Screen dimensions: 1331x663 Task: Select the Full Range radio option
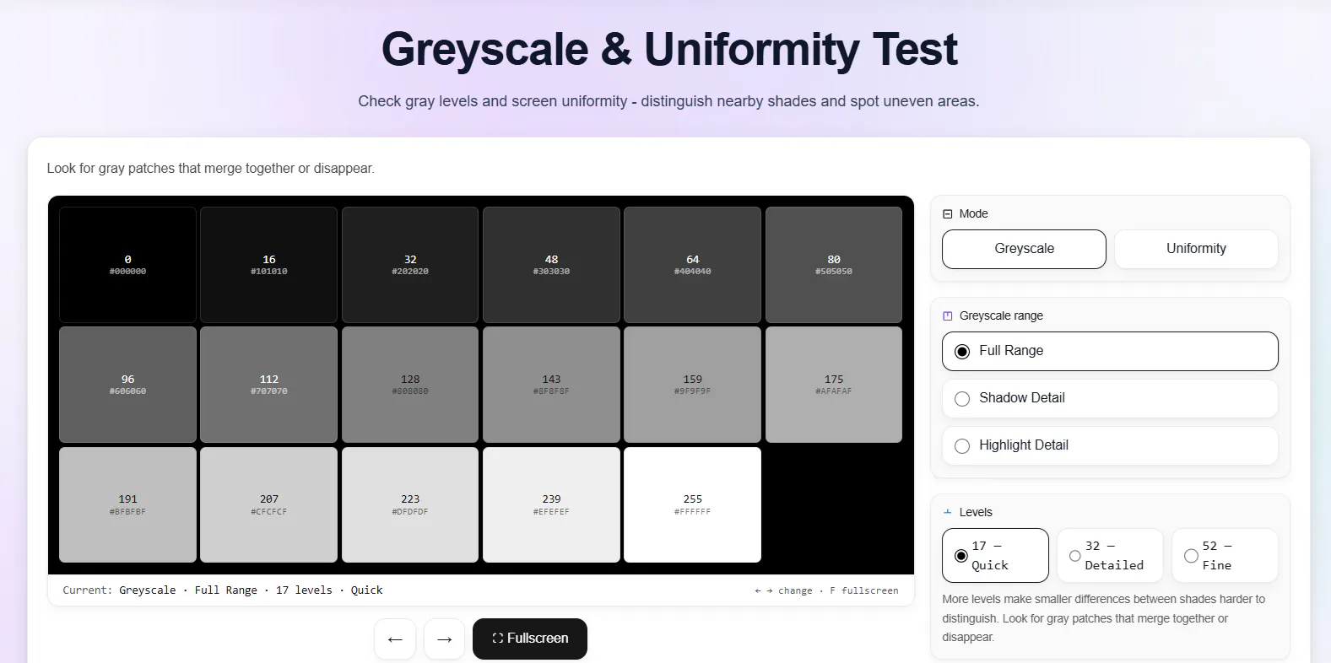tap(1110, 351)
